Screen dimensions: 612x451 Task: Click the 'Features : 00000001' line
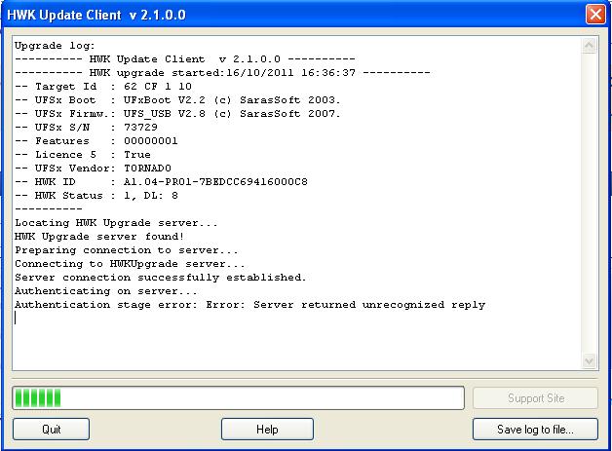tap(96, 141)
